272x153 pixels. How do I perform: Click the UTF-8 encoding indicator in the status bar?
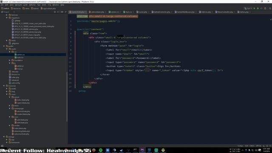click(x=258, y=146)
